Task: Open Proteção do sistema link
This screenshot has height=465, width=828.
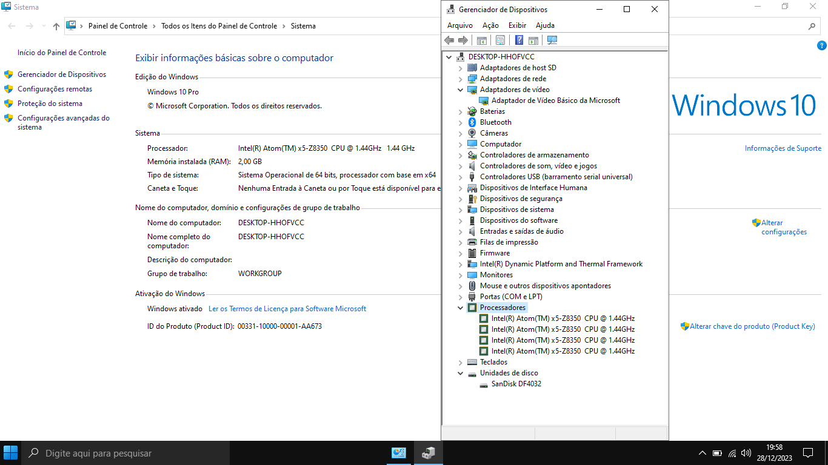Action: click(x=50, y=104)
